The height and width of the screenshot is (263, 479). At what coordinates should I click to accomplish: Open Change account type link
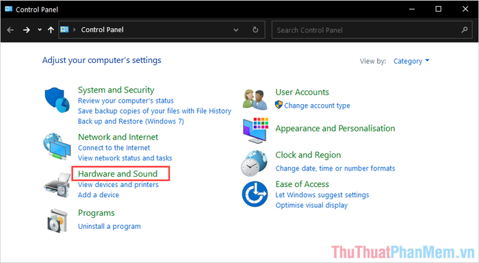(317, 105)
